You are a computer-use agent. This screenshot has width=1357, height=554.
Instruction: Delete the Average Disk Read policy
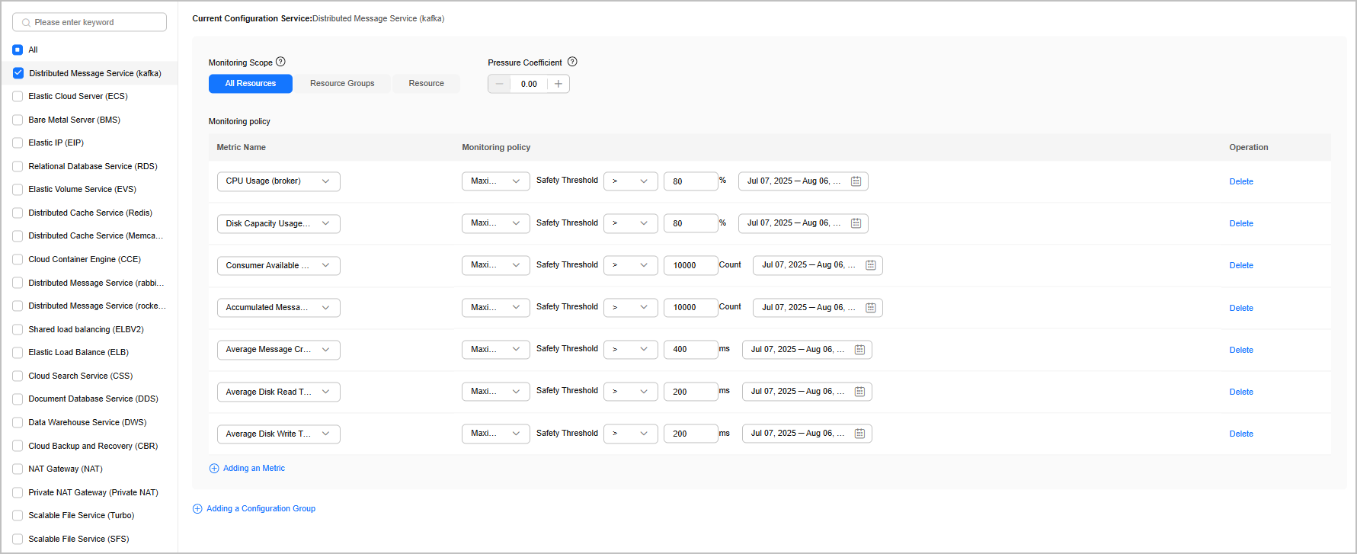1241,392
